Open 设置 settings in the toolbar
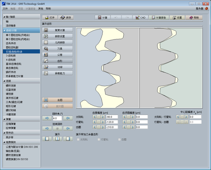Viewport: 211px width, 170px height. click(177, 18)
